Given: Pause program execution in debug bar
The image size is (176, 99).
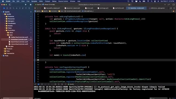Looking at the screenshot, I should (x=42, y=84).
